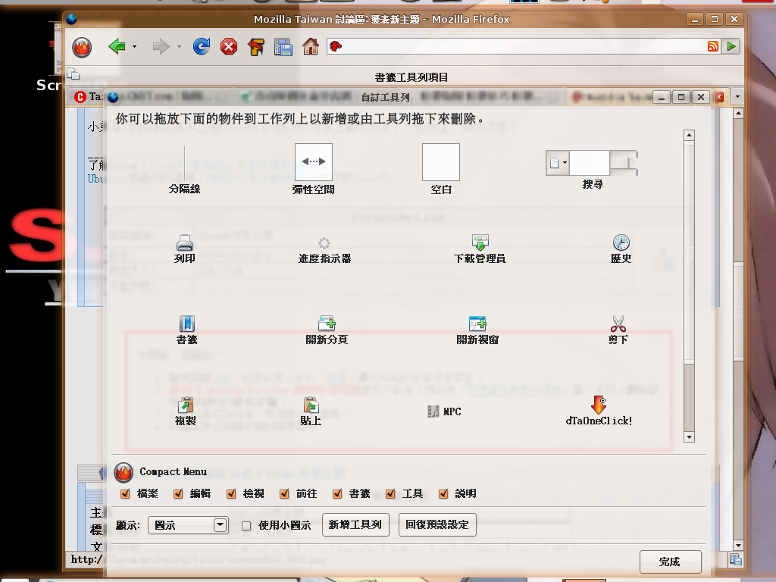
Task: Click the floppy disk save icon in toolbar
Action: 283,46
